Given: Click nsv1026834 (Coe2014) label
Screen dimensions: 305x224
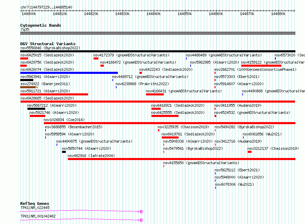Looking at the screenshot, I should click(64, 120).
